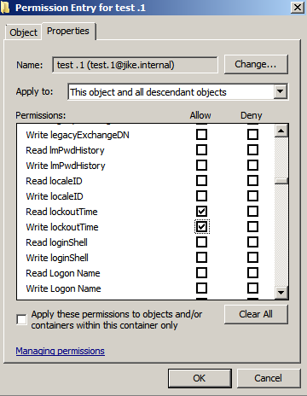Deny Write lockoutTime permission
This screenshot has height=396, width=307.
[252, 227]
